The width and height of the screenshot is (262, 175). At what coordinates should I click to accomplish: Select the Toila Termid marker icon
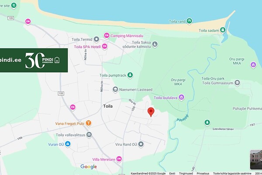[97, 39]
